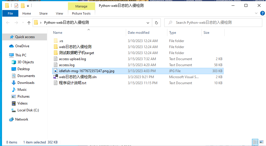Click the address bar folder icon
This screenshot has width=266, height=146.
36,23
